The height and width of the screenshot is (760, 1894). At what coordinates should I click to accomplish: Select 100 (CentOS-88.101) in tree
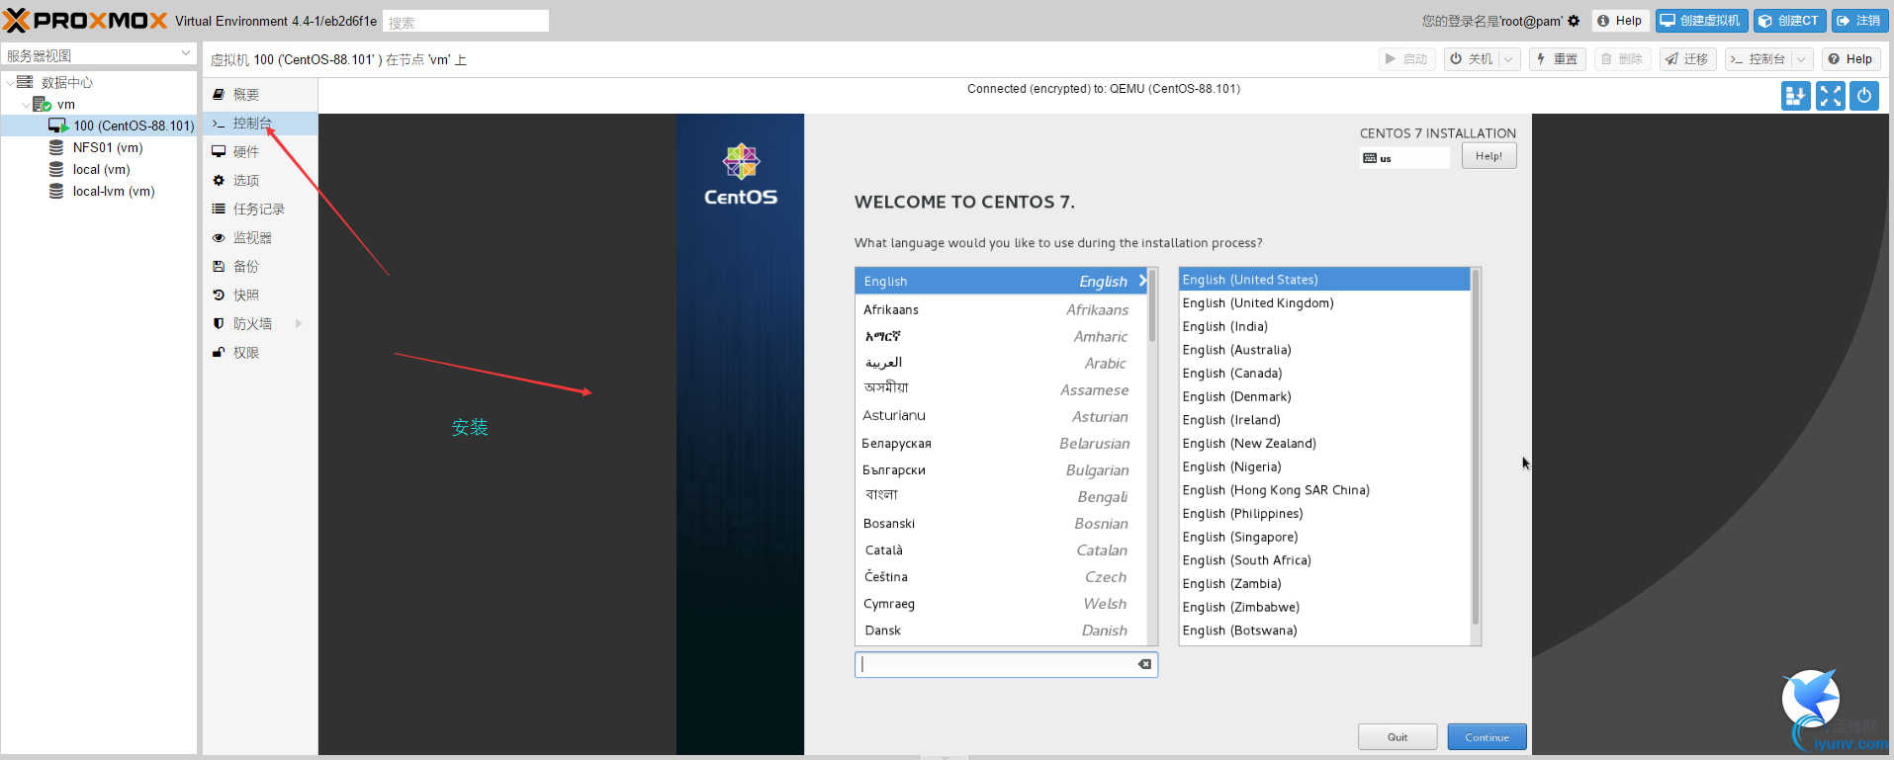[x=99, y=126]
